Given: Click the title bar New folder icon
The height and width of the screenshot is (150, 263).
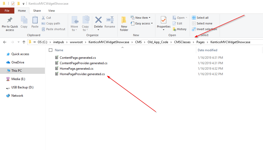Looking at the screenshot, I should 18,4.
